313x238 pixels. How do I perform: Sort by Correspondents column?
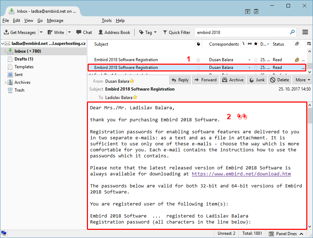point(224,44)
